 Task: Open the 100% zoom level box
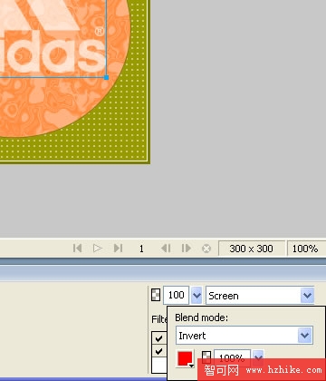point(305,249)
